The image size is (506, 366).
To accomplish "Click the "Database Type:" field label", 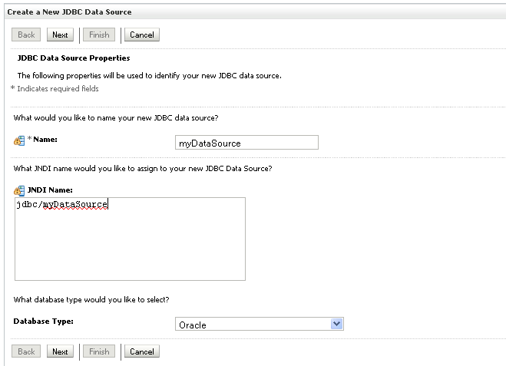I will pyautogui.click(x=44, y=321).
